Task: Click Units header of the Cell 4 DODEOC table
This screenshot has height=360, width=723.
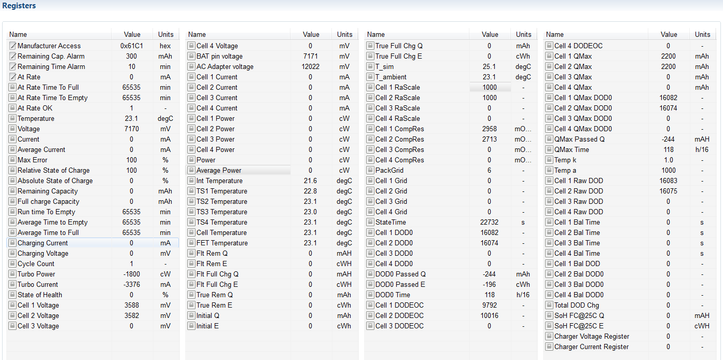Action: click(x=703, y=35)
